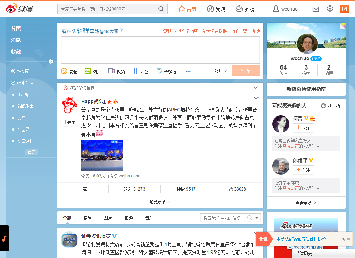Click 证券资讯博览 avatar
The image size is (355, 258).
[x=69, y=239]
